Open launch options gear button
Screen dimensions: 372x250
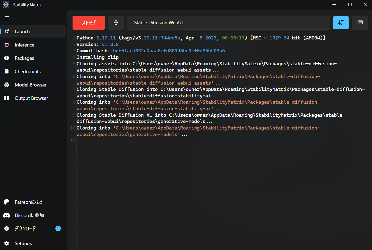[116, 23]
